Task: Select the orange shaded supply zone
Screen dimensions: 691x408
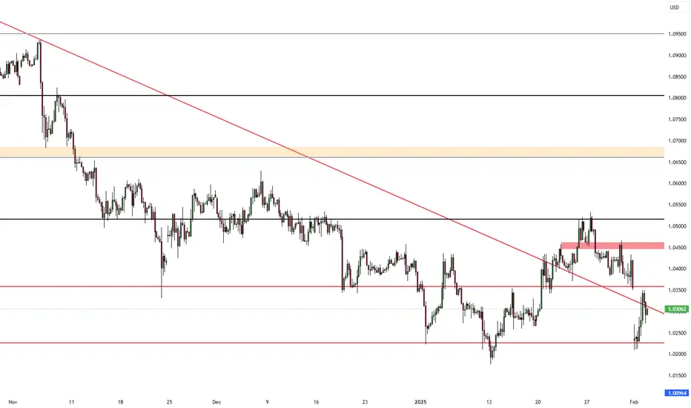Action: point(332,152)
